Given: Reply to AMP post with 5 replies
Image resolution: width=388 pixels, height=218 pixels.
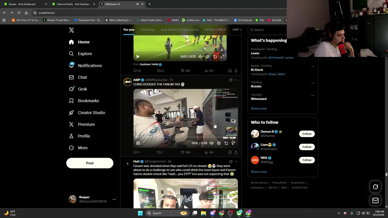Looking at the screenshot, I should (136, 152).
